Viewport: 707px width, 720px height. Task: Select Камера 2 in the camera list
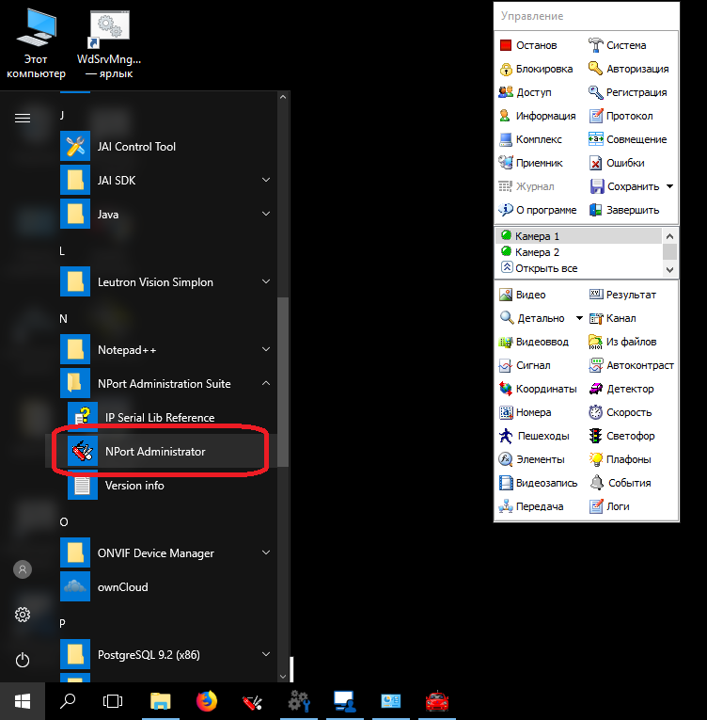coord(537,252)
